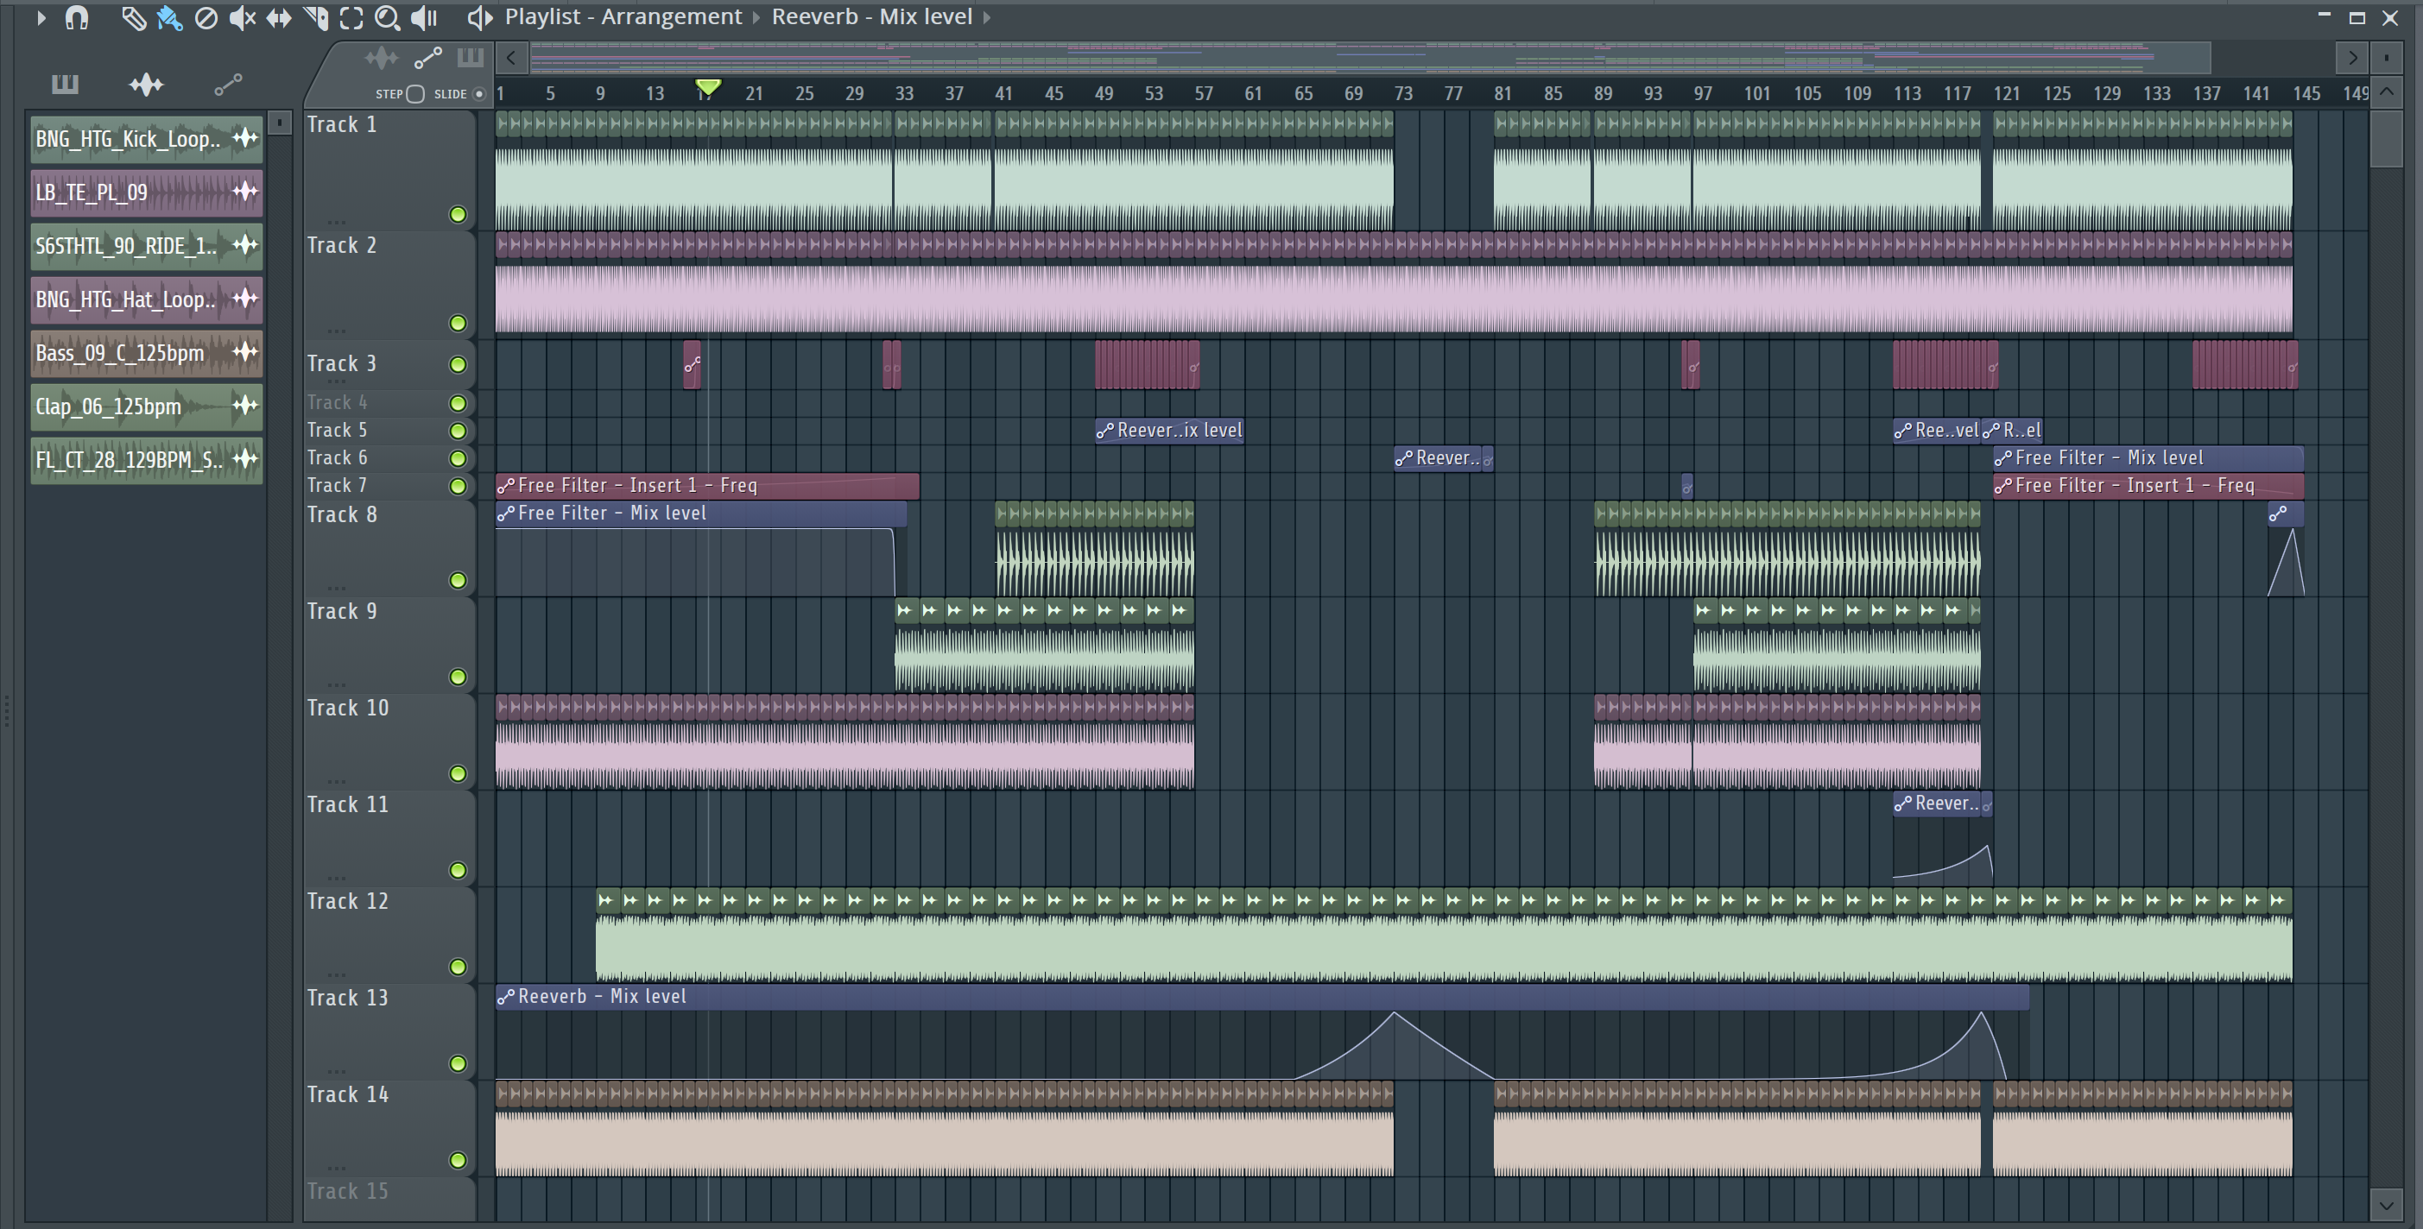The height and width of the screenshot is (1229, 2423).
Task: Click the right scroll chevron of the overview
Action: [2352, 59]
